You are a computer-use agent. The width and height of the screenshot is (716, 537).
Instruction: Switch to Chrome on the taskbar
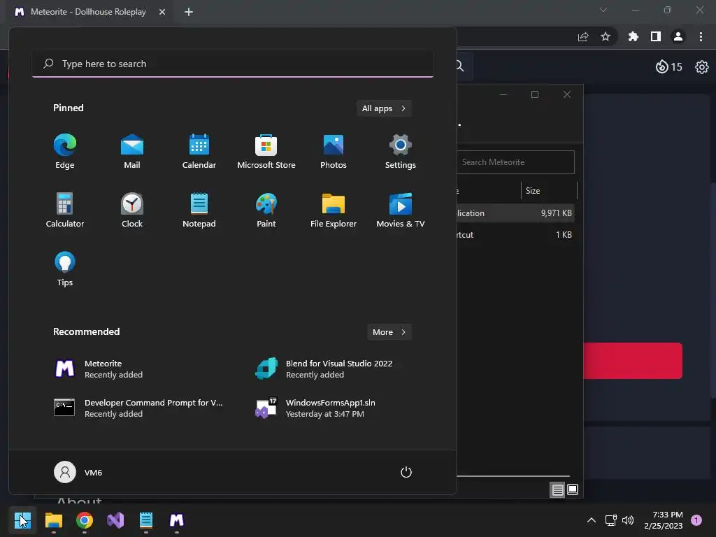(x=85, y=520)
